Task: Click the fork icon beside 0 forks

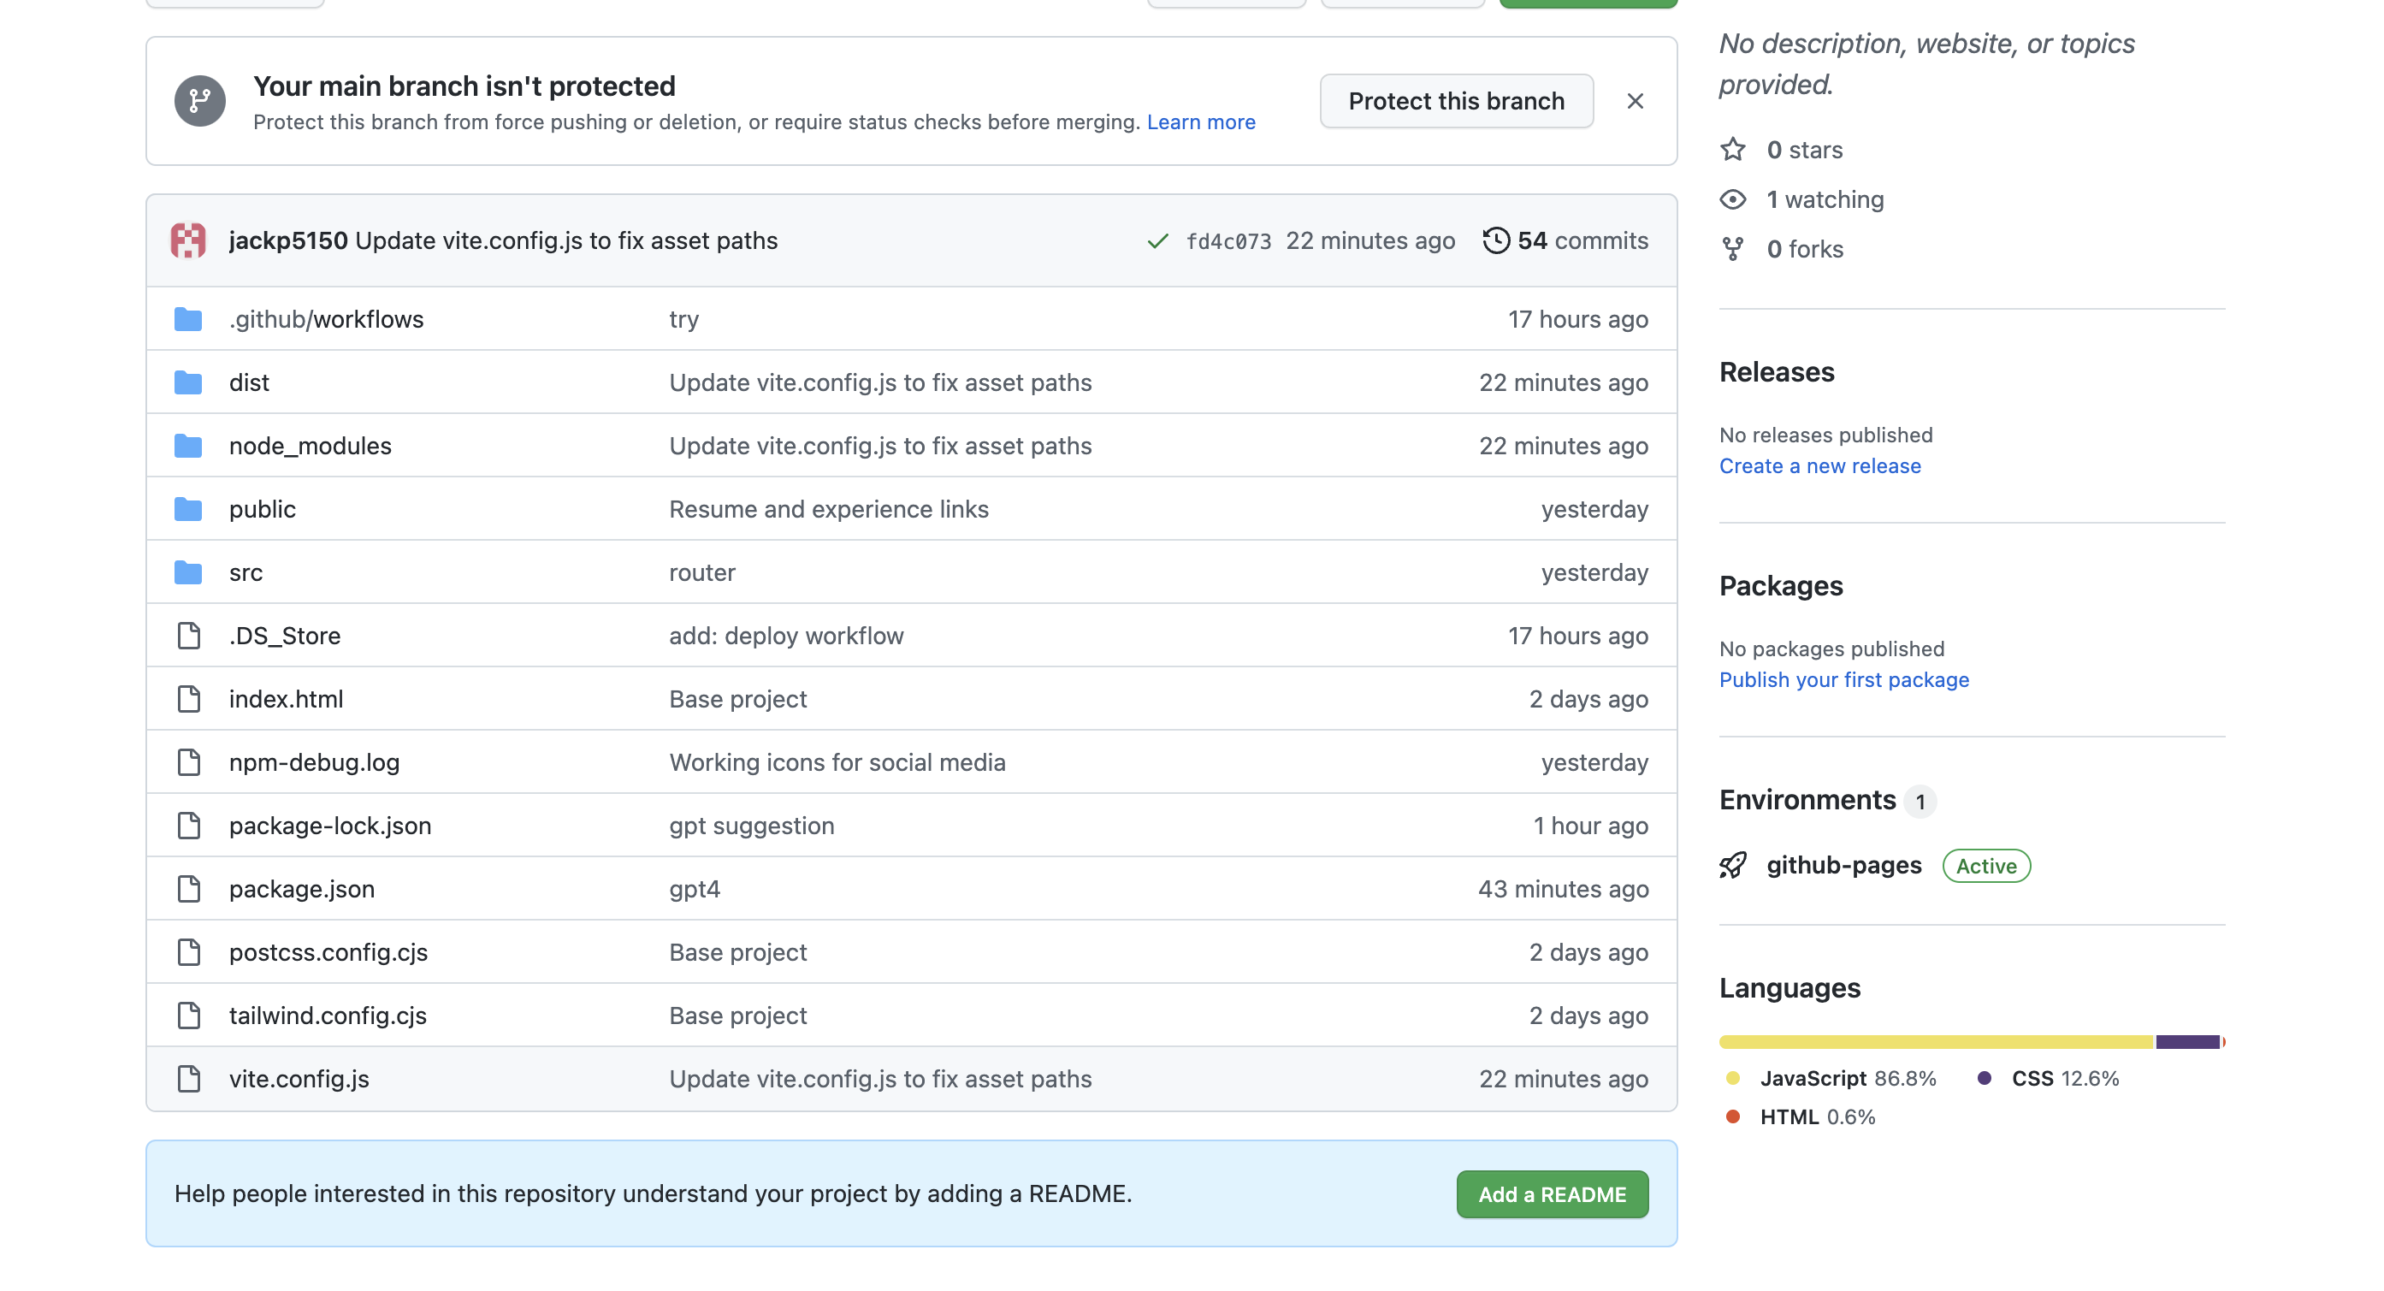Action: (x=1731, y=249)
